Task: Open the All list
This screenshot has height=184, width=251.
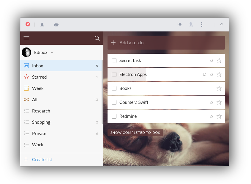Action: click(x=61, y=99)
